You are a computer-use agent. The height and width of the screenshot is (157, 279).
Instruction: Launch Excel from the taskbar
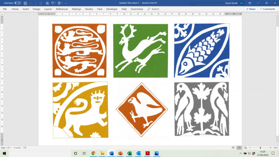point(130,153)
